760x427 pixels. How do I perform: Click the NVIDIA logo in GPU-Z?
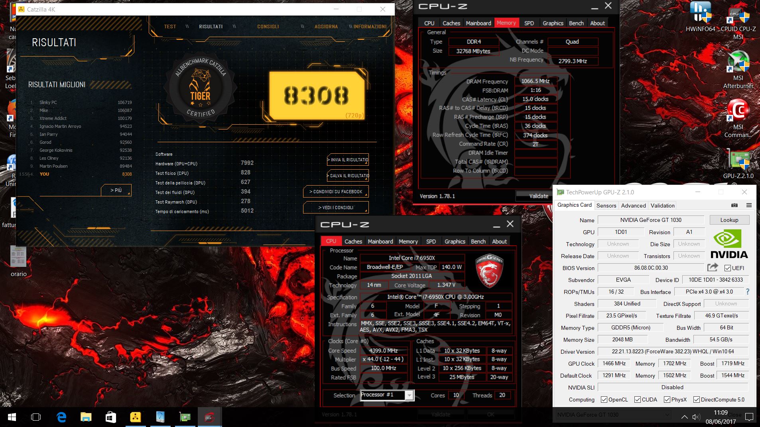[x=729, y=244]
